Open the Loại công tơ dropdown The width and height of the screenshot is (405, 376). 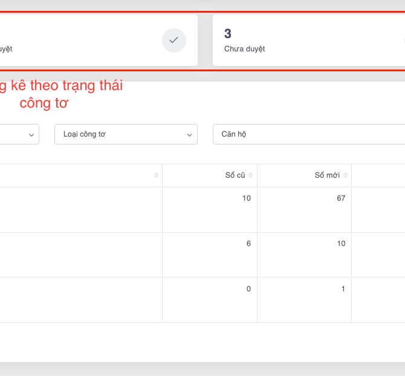tap(126, 134)
